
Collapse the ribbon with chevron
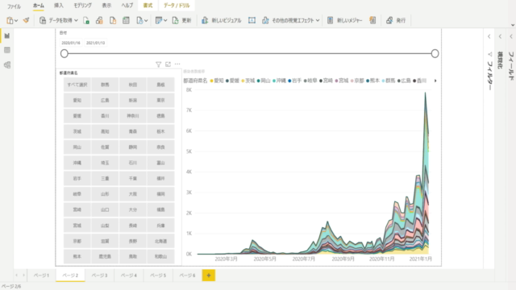coord(513,25)
